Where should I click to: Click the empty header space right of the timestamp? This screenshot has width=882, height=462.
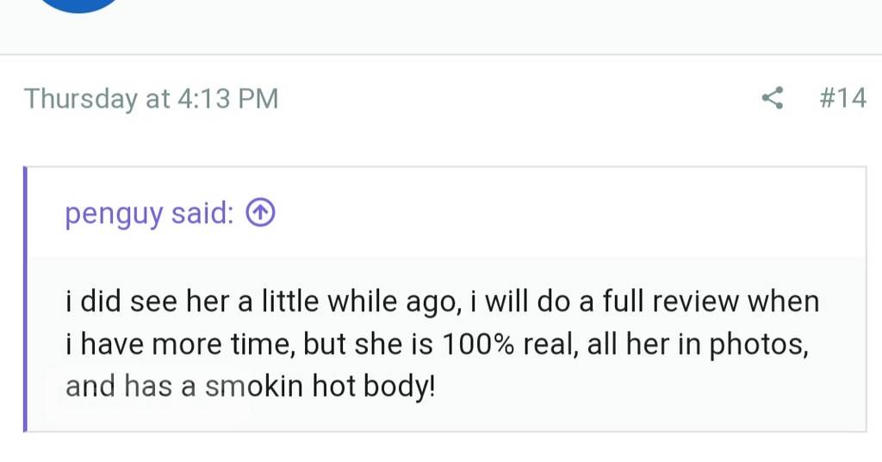click(x=517, y=99)
